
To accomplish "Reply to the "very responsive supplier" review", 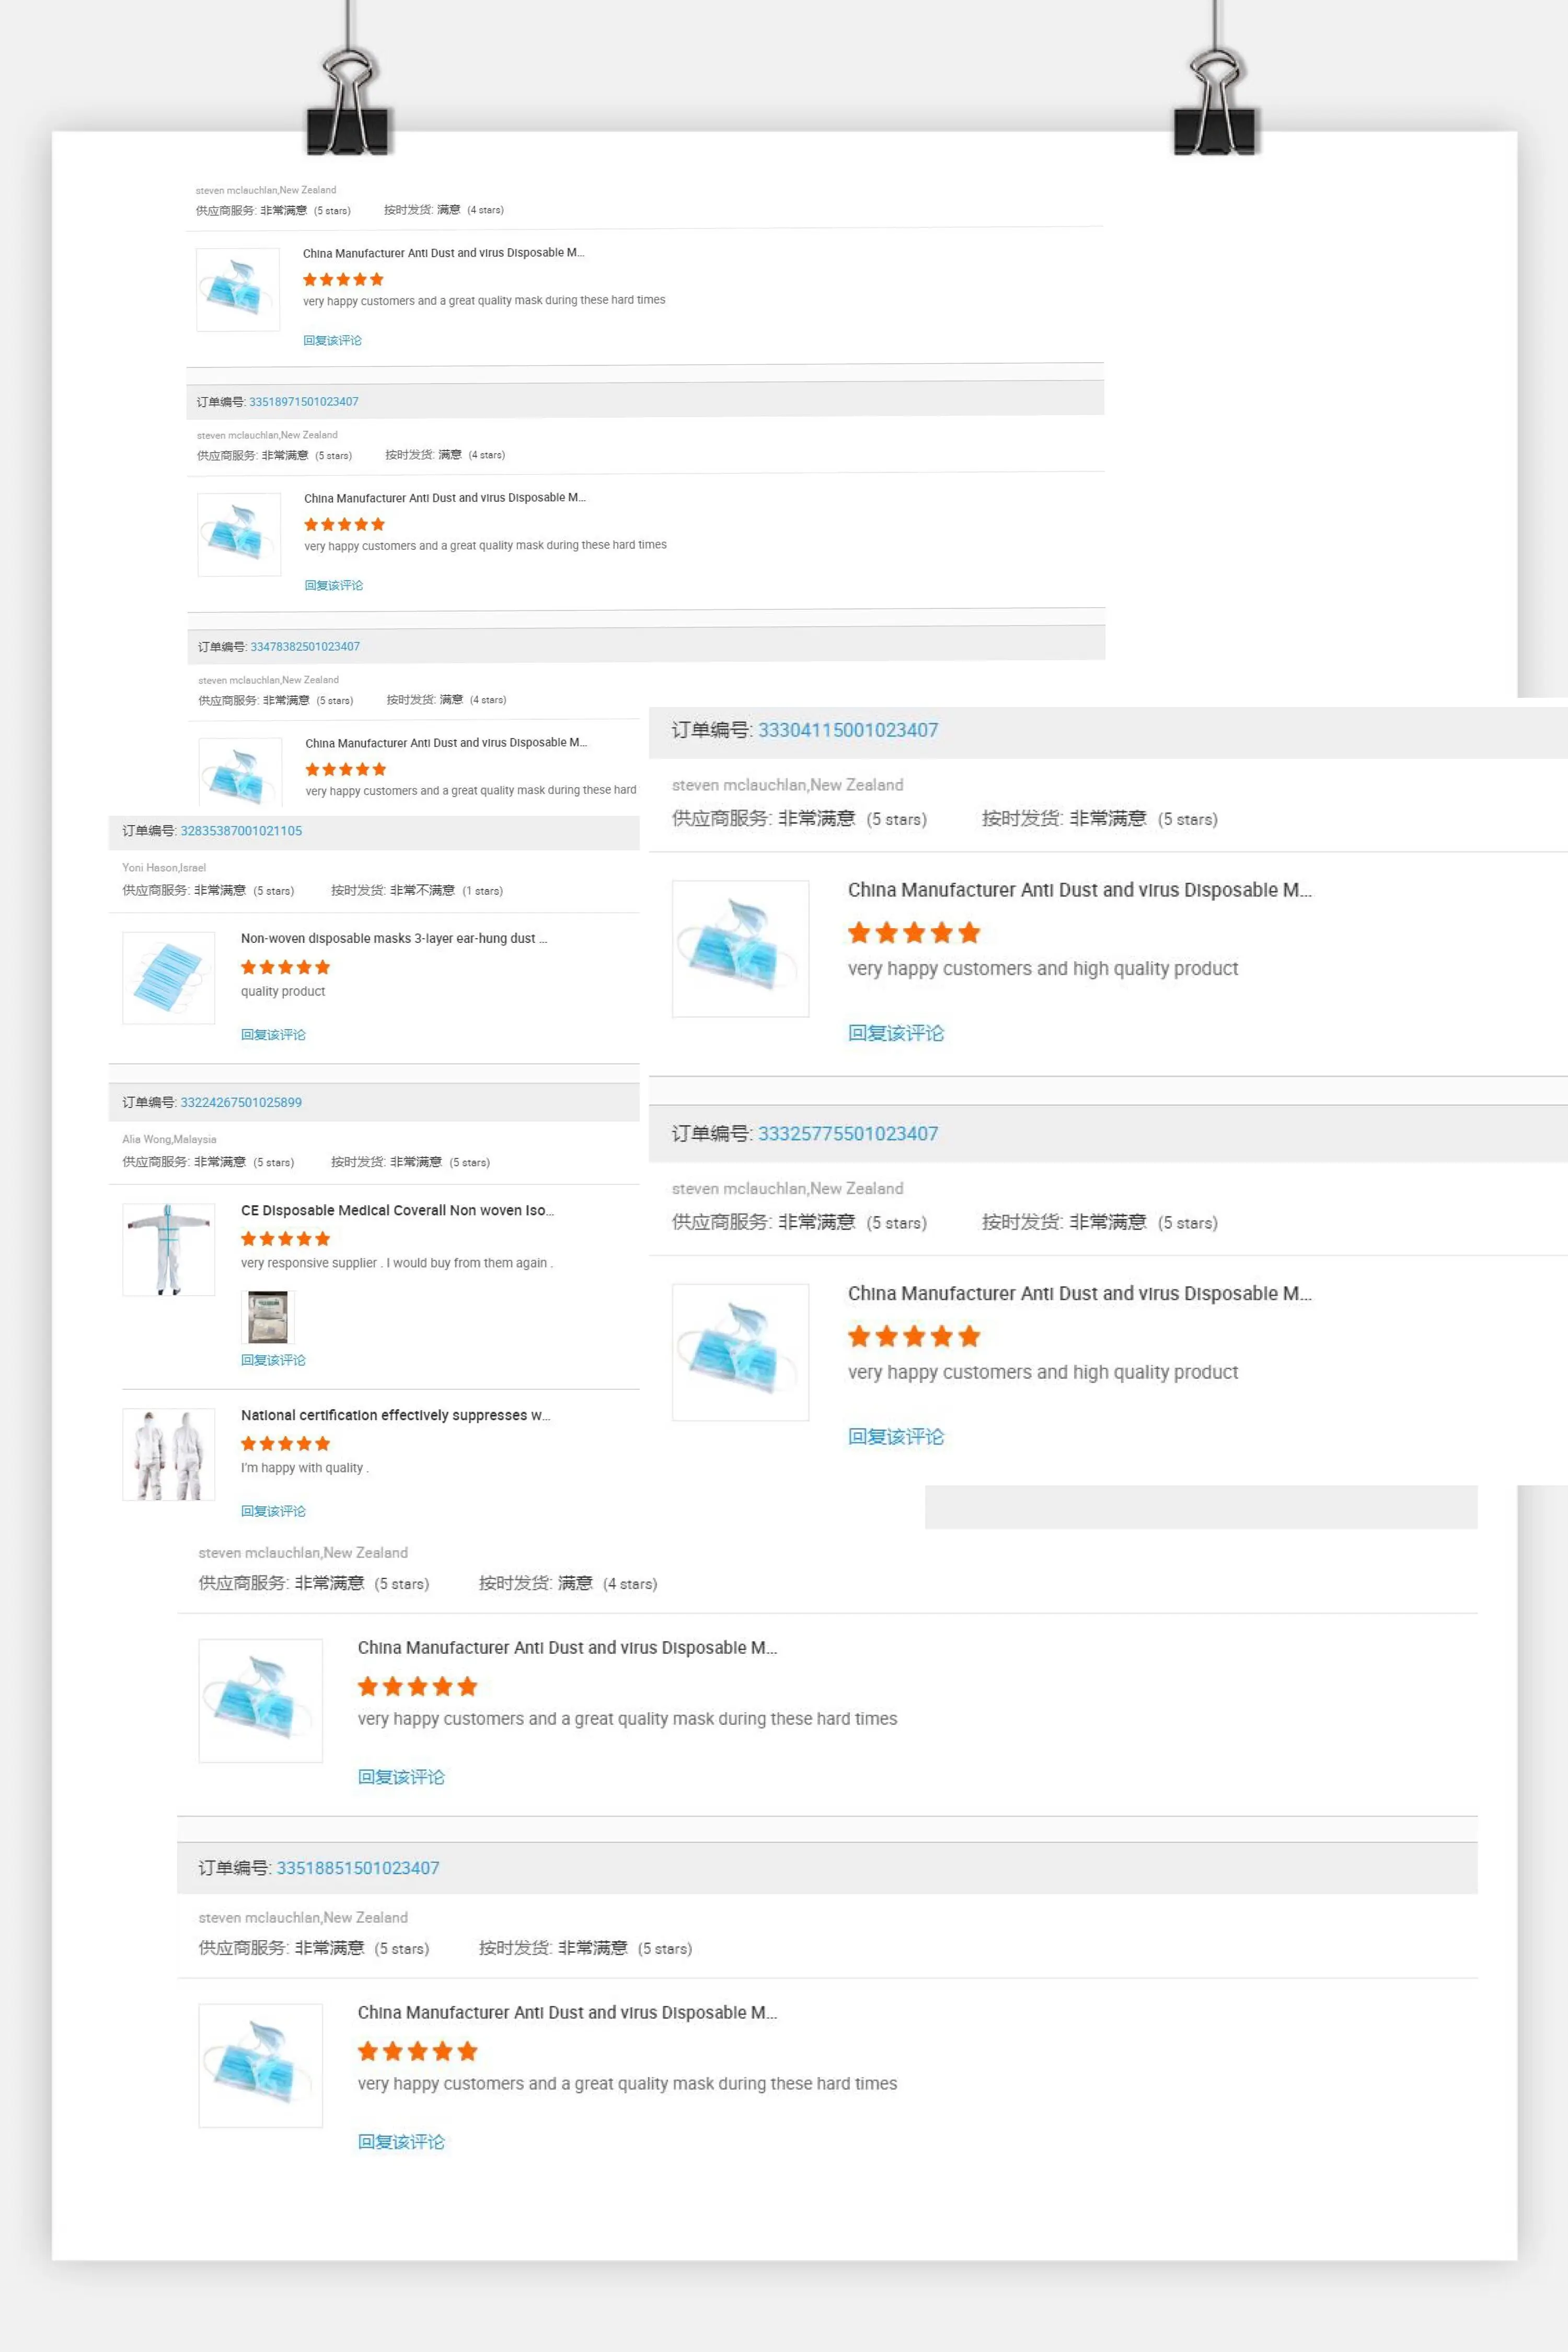I will (x=273, y=1361).
